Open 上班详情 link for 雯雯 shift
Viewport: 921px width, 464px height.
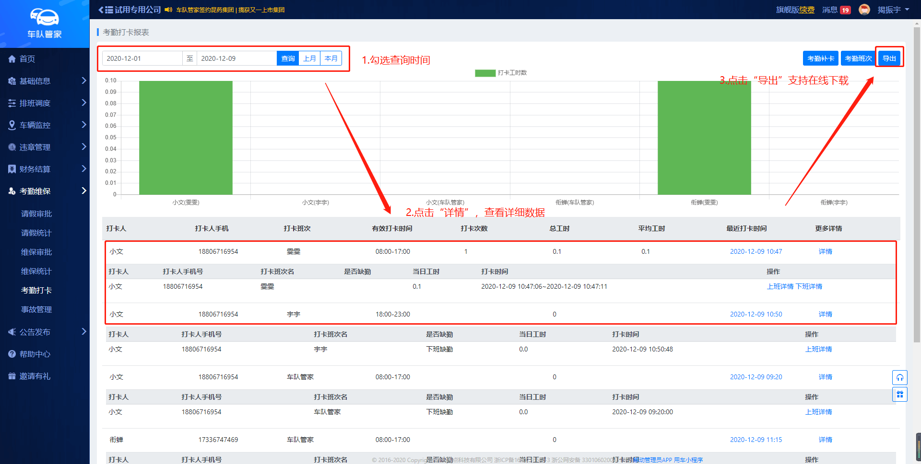pos(780,286)
